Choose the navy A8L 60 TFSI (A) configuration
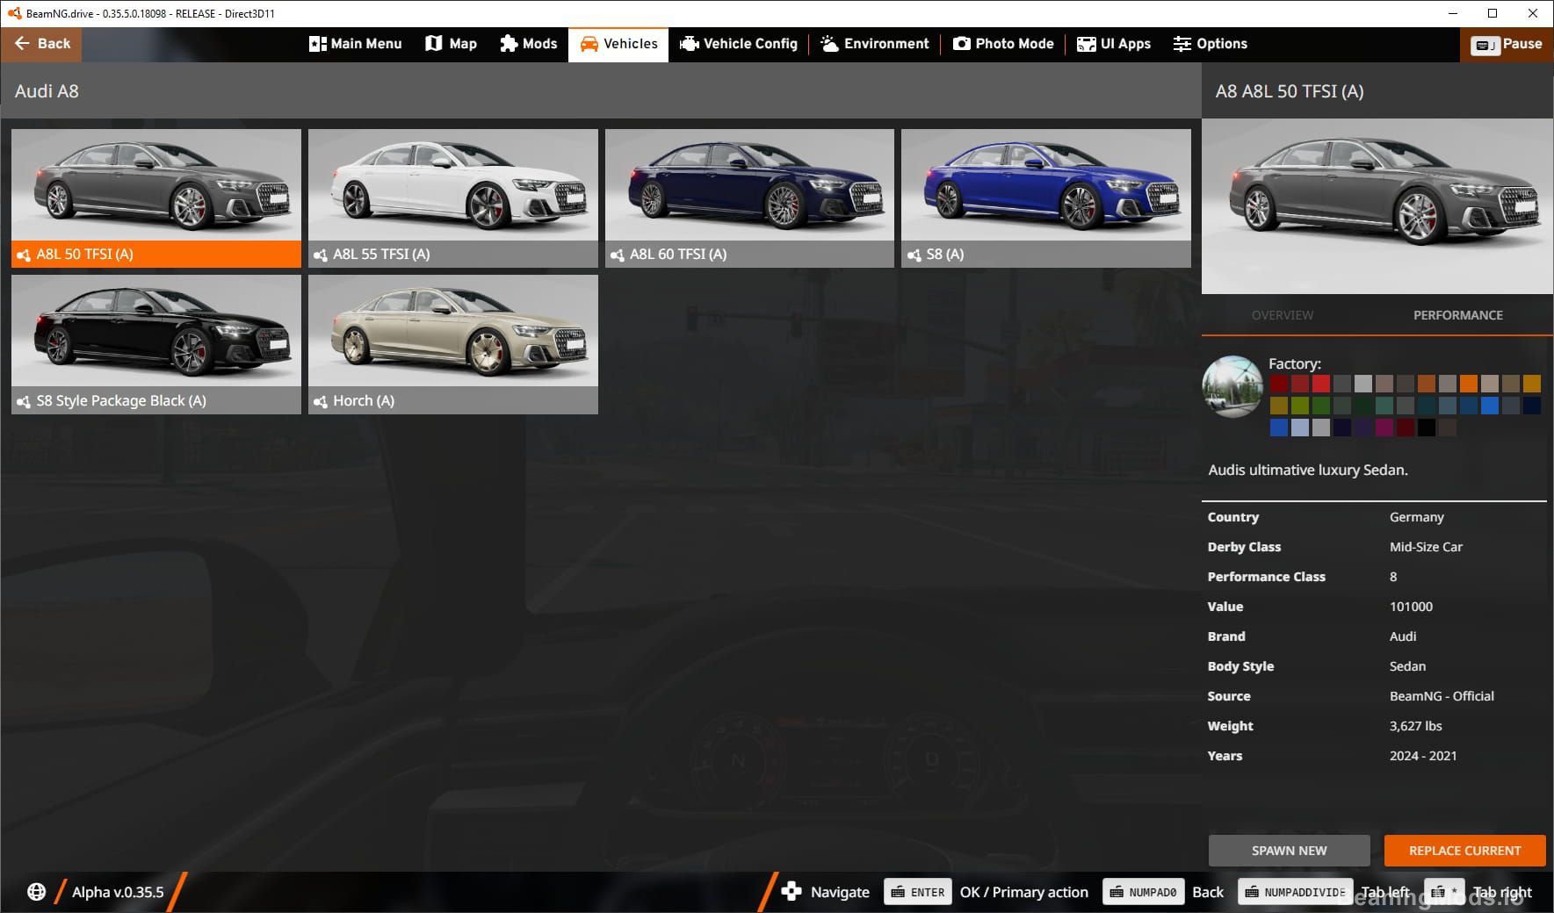This screenshot has width=1554, height=913. point(749,198)
